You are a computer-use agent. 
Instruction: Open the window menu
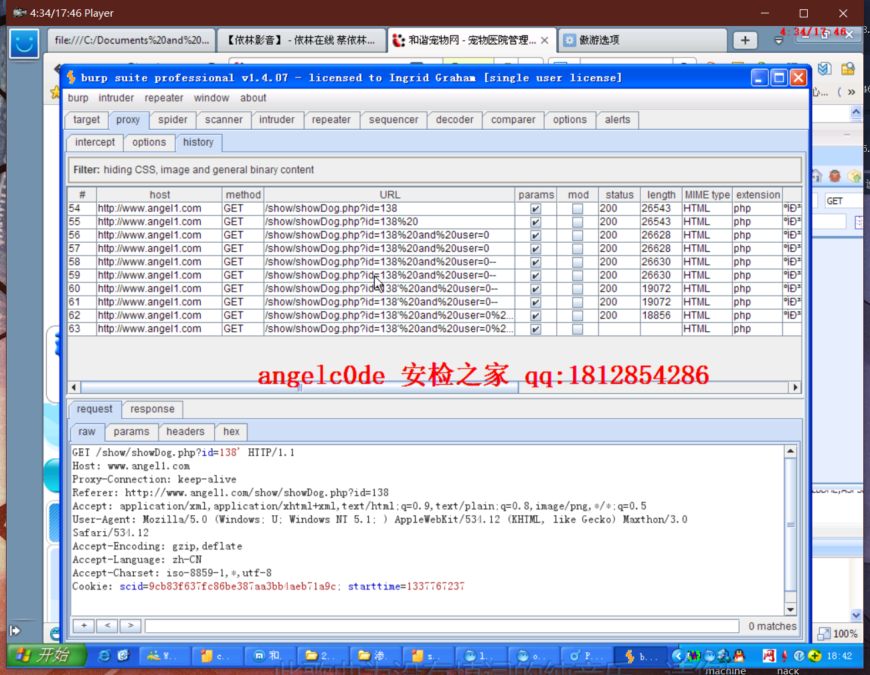coord(211,98)
